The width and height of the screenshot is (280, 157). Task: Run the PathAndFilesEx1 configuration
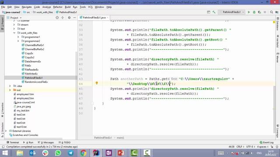(249, 12)
